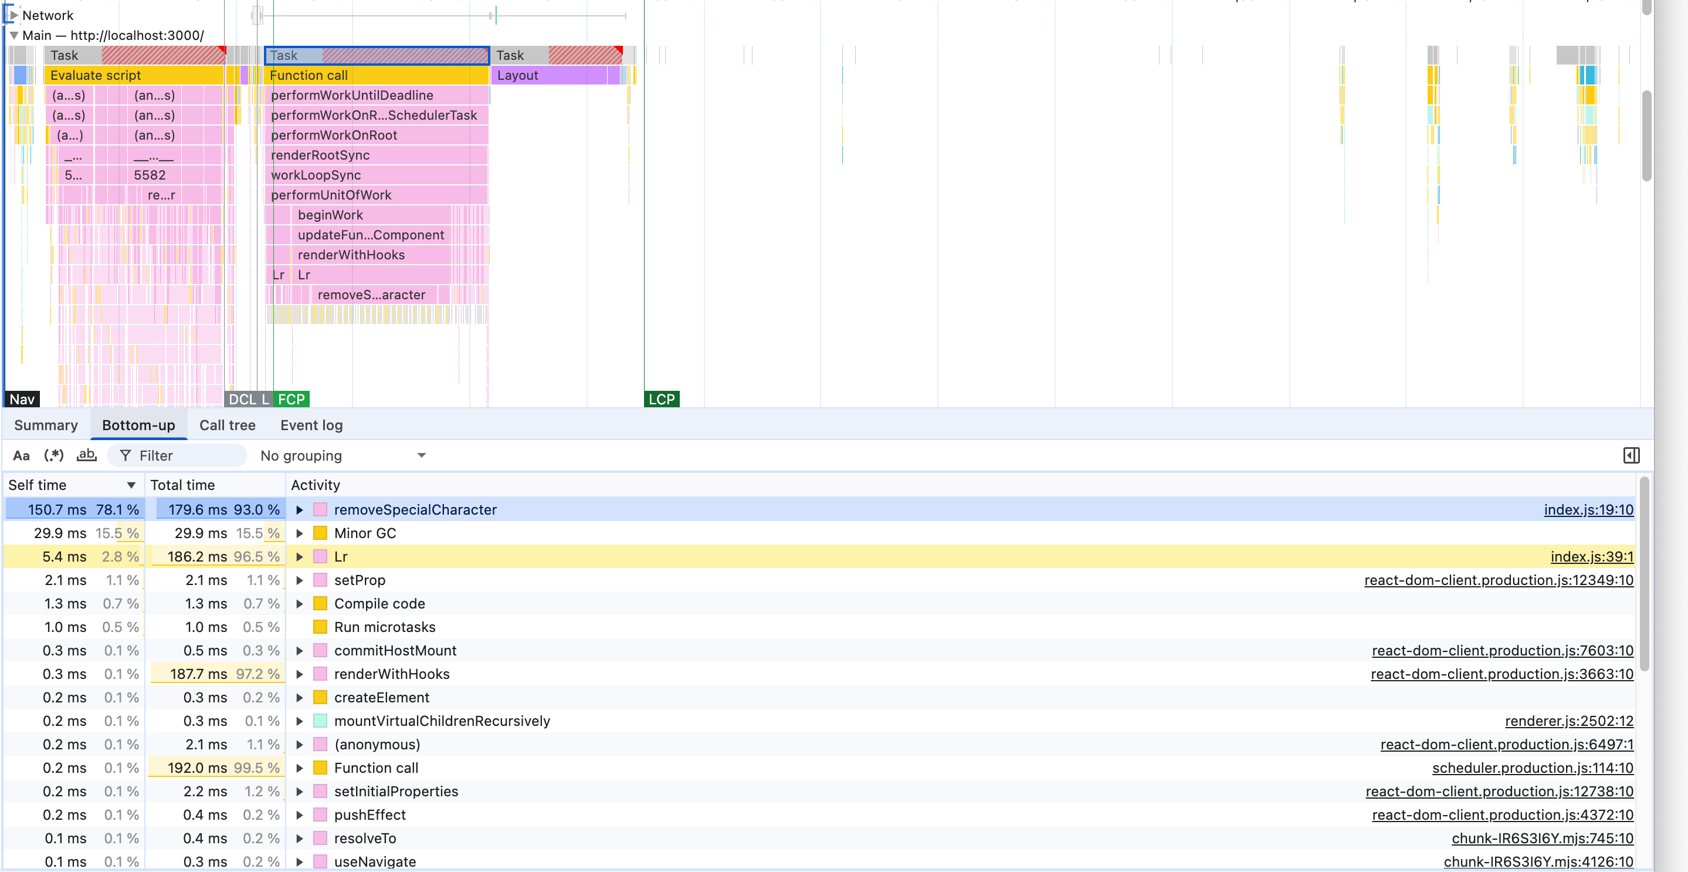The height and width of the screenshot is (872, 1688).
Task: Click the Self time sort arrow
Action: tap(131, 485)
